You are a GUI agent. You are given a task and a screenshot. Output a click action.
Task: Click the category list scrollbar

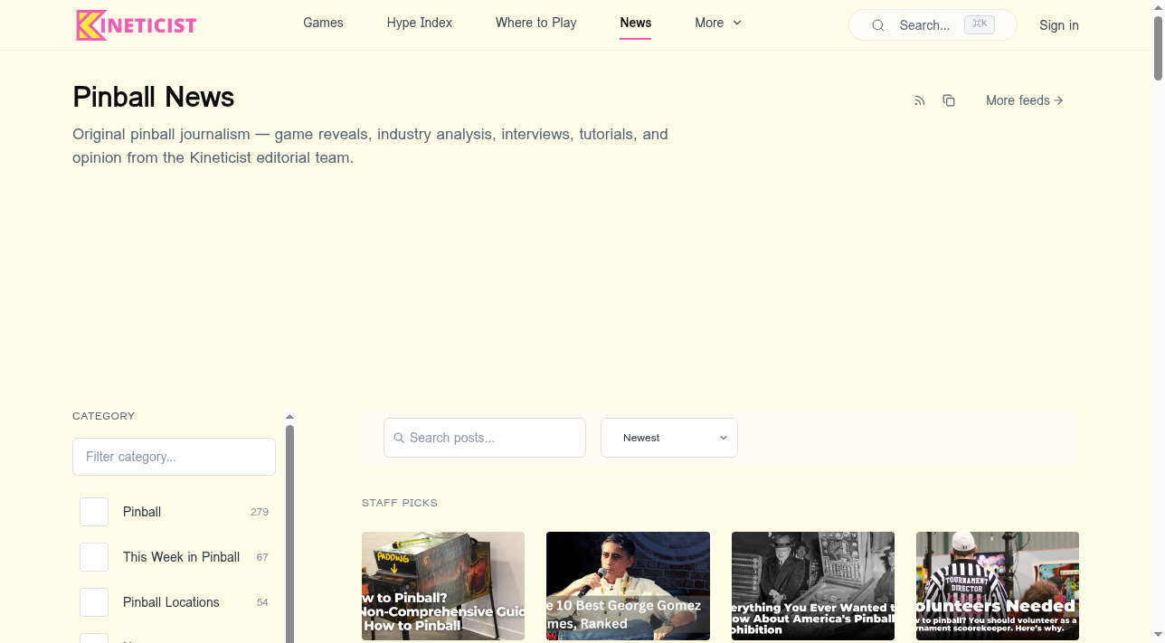click(x=290, y=534)
